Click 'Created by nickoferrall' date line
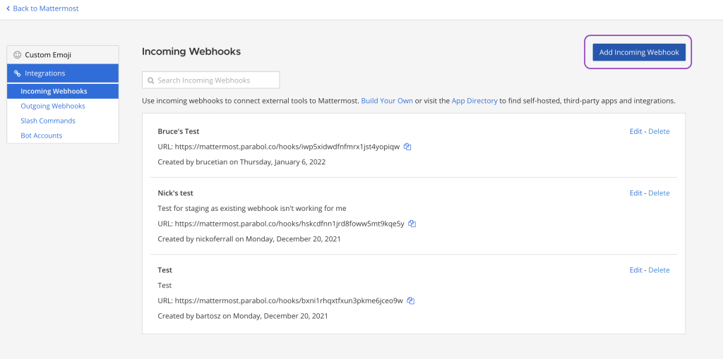 (x=249, y=239)
